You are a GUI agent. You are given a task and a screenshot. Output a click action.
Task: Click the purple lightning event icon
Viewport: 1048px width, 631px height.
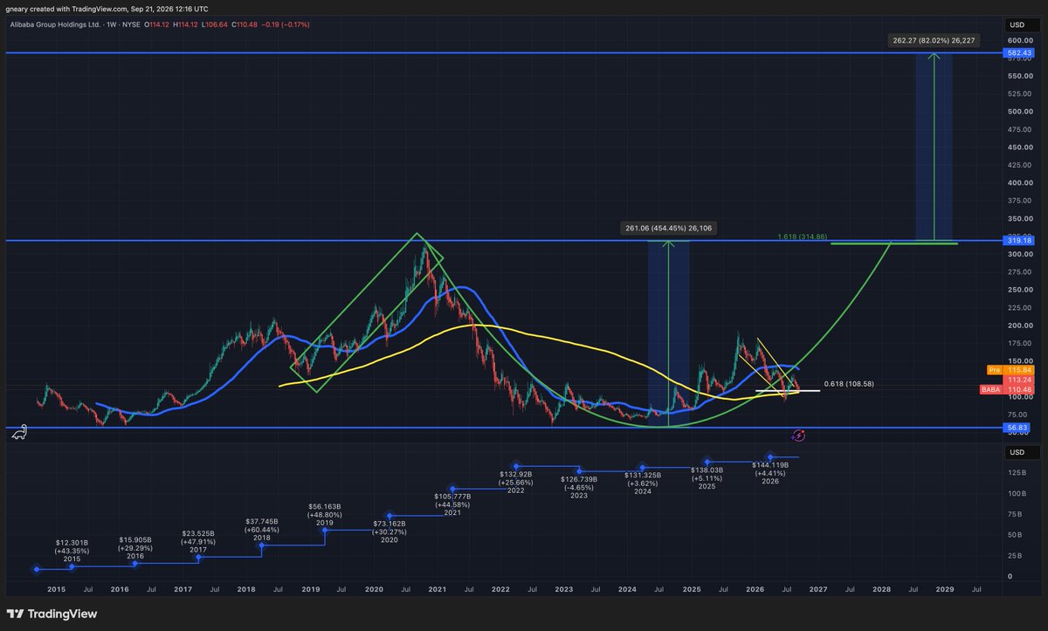[798, 435]
